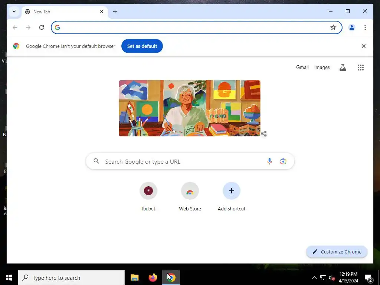The image size is (380, 285).
Task: Click the Chrome taskbar icon
Action: tap(171, 278)
